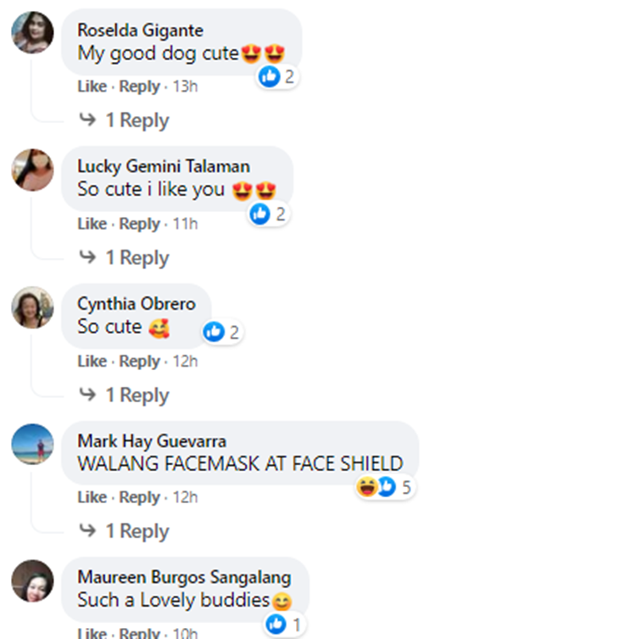This screenshot has width=636, height=639.
Task: Open the like reaction count on Cynthia Obrero's comment
Action: pyautogui.click(x=222, y=332)
